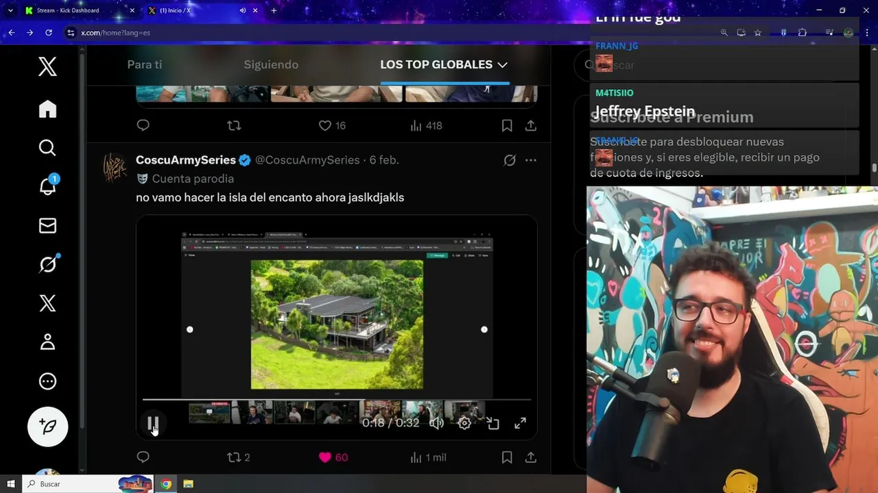This screenshot has height=493, width=878.
Task: Click the right dot on the video image
Action: click(x=484, y=329)
